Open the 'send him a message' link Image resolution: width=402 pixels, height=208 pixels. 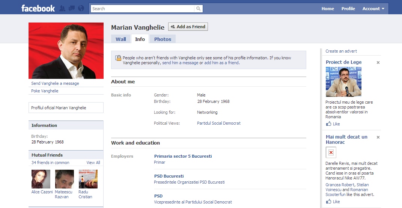(180, 63)
